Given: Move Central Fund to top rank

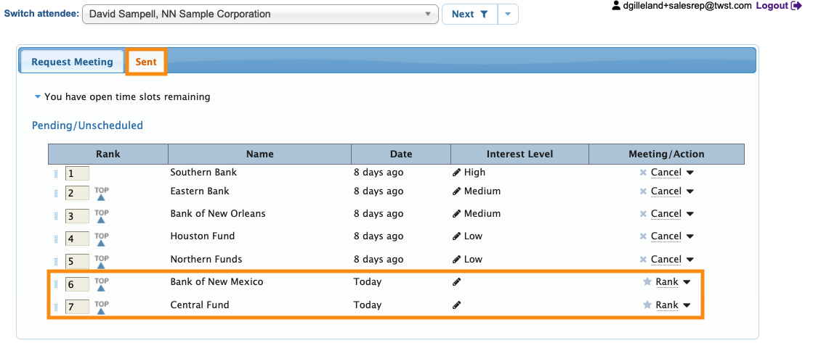Looking at the screenshot, I should (x=102, y=307).
